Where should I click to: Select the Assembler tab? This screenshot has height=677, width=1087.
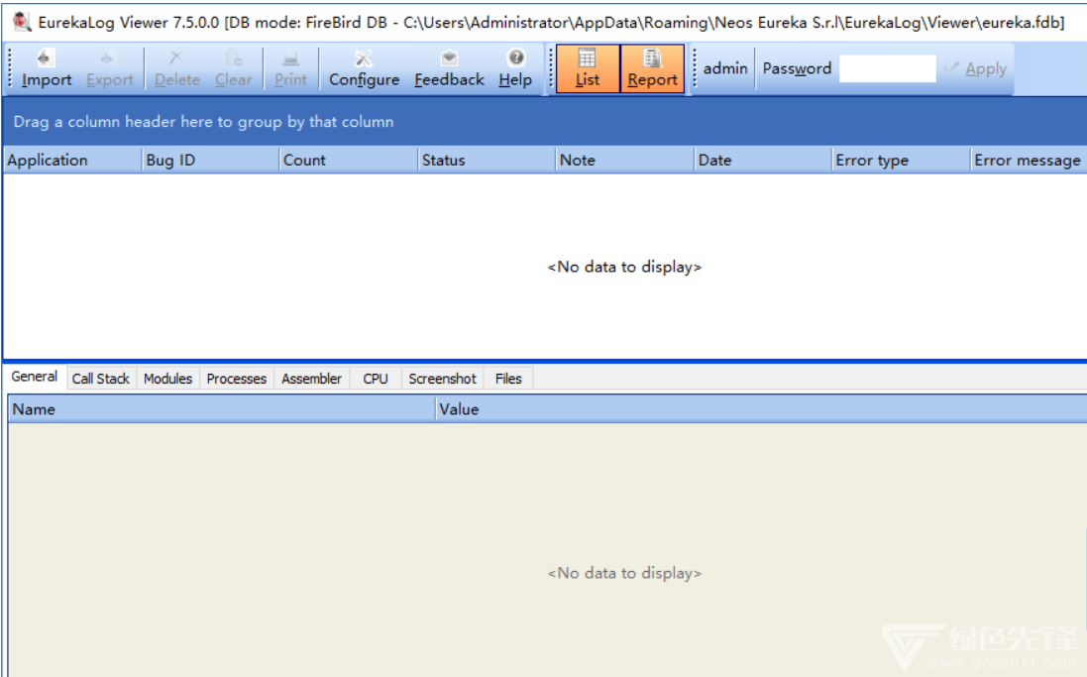tap(311, 379)
